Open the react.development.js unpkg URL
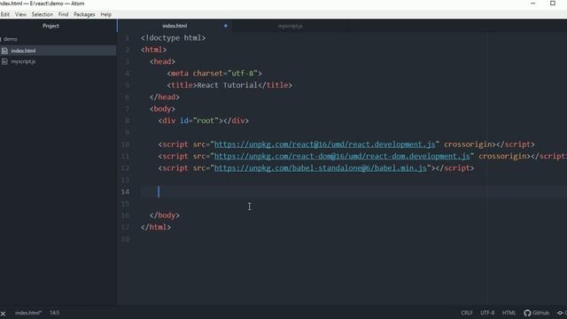Viewport: 567px width, 319px height. pos(325,144)
